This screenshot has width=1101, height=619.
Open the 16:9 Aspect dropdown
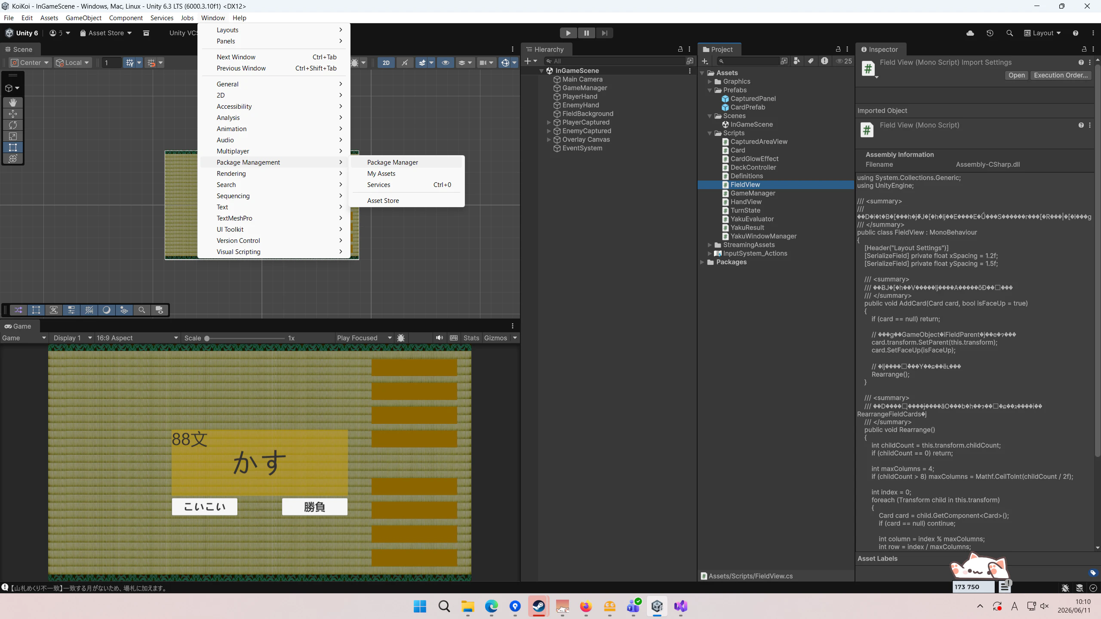click(137, 338)
